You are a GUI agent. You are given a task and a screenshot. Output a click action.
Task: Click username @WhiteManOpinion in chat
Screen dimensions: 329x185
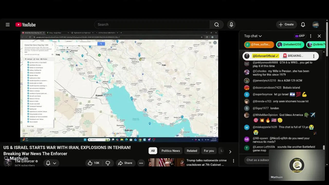click(x=265, y=115)
